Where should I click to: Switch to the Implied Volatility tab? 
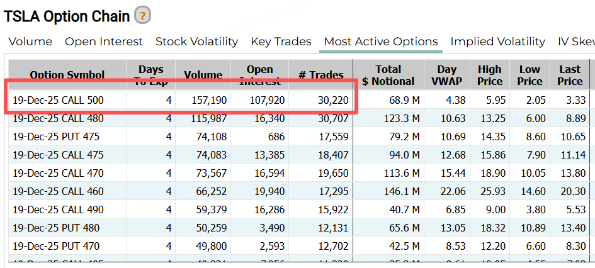[497, 42]
